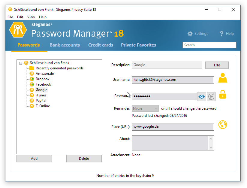Click into the Search field
247x188 pixels.
tap(209, 45)
